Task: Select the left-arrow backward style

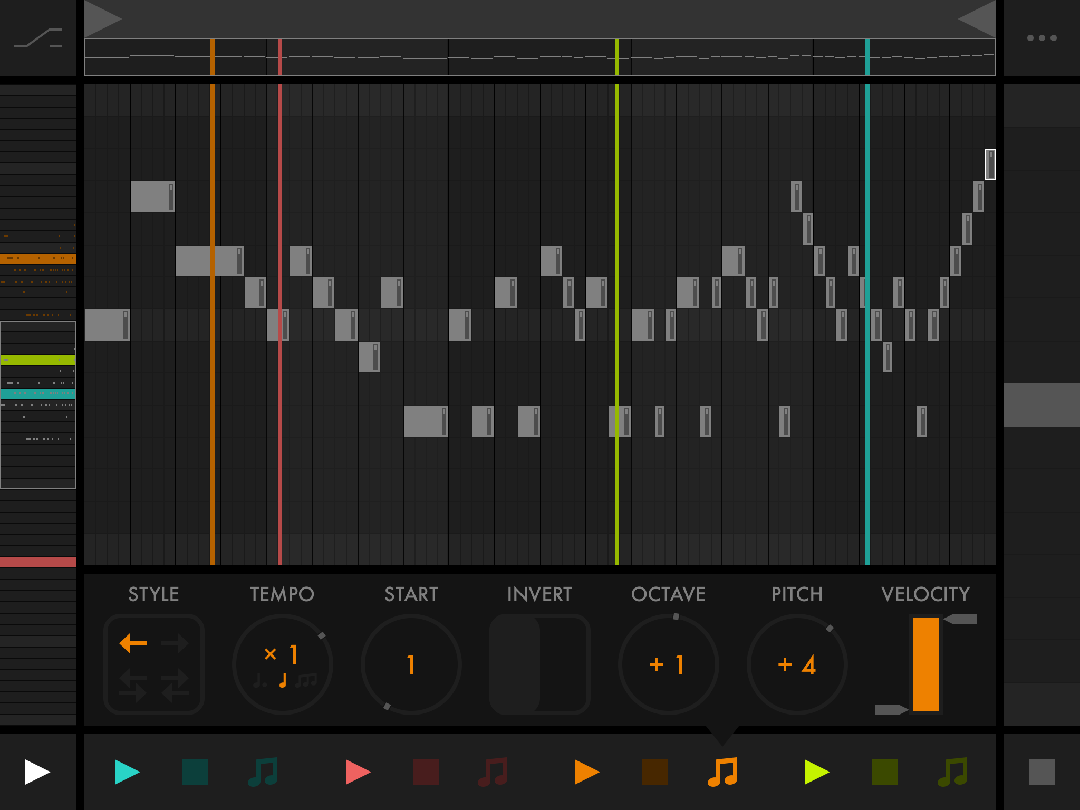Action: click(133, 643)
